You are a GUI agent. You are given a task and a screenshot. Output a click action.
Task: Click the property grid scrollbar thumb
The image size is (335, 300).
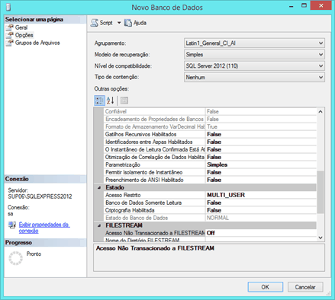click(321, 192)
